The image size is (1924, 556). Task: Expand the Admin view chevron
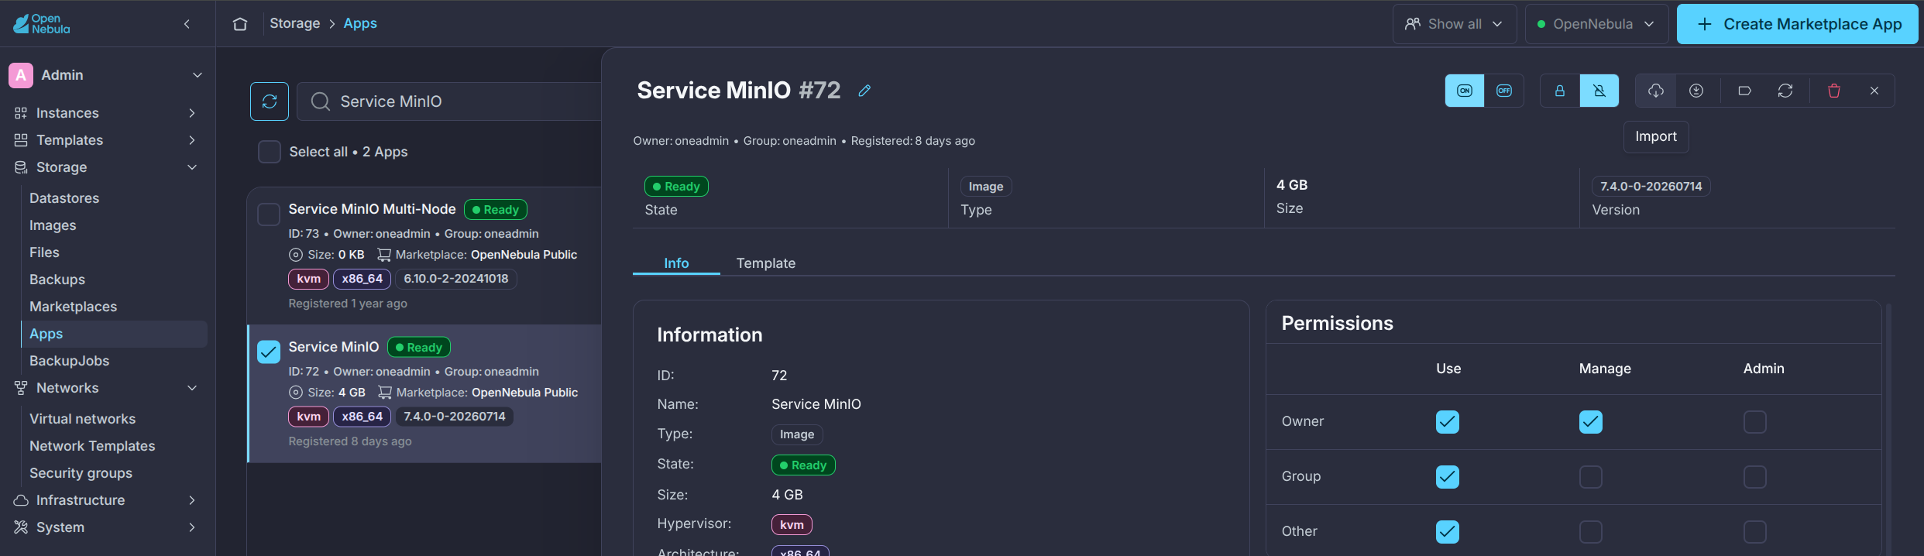198,75
